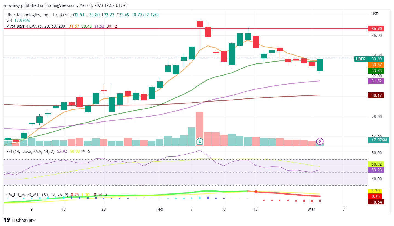Click the 'H33.80' high value in header

tap(93, 15)
